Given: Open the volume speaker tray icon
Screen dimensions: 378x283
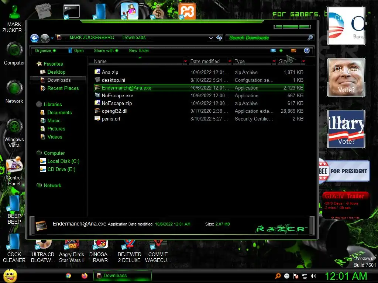Looking at the screenshot, I should point(313,276).
